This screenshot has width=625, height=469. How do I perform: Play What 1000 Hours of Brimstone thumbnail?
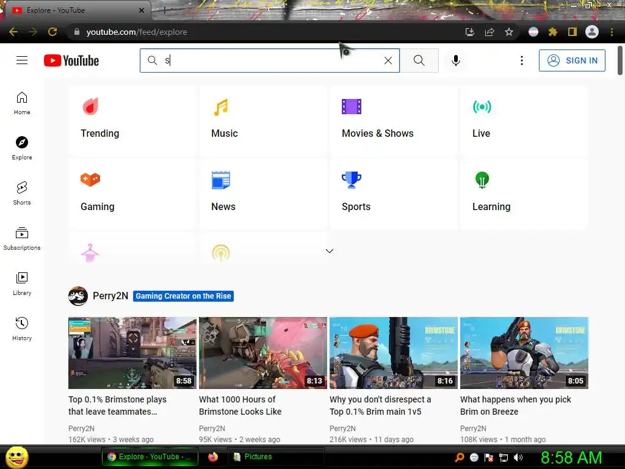coord(263,352)
